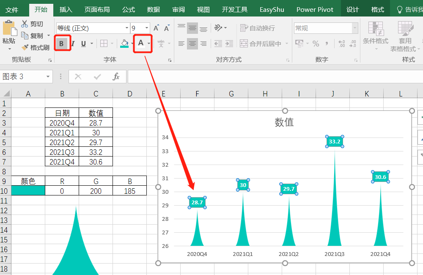Image resolution: width=423 pixels, height=275 pixels.
Task: Select the teal color cell A10
Action: tap(28, 190)
